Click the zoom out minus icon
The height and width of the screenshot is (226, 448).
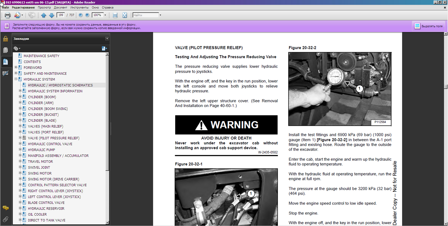(81, 15)
